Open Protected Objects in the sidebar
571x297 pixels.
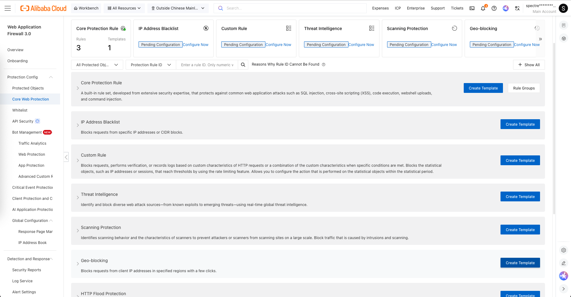(28, 88)
